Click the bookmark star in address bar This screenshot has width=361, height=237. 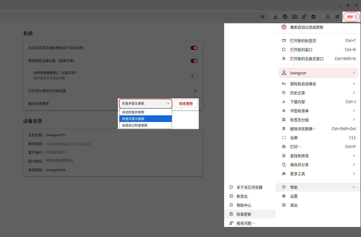(x=262, y=17)
